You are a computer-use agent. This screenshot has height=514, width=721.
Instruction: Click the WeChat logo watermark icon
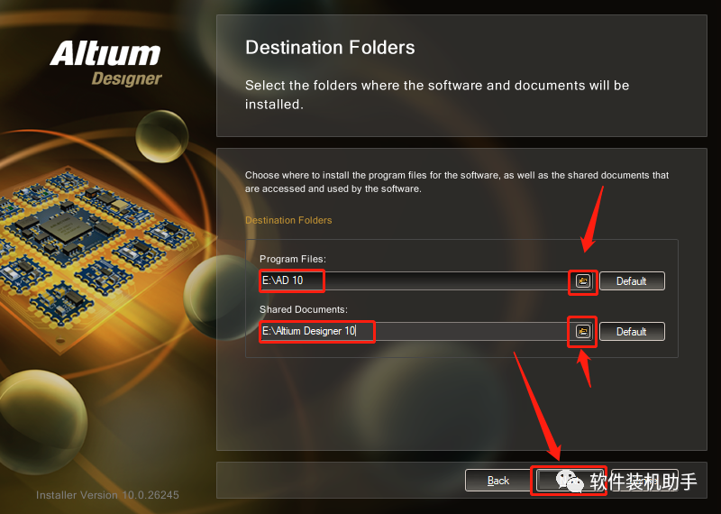(x=570, y=482)
